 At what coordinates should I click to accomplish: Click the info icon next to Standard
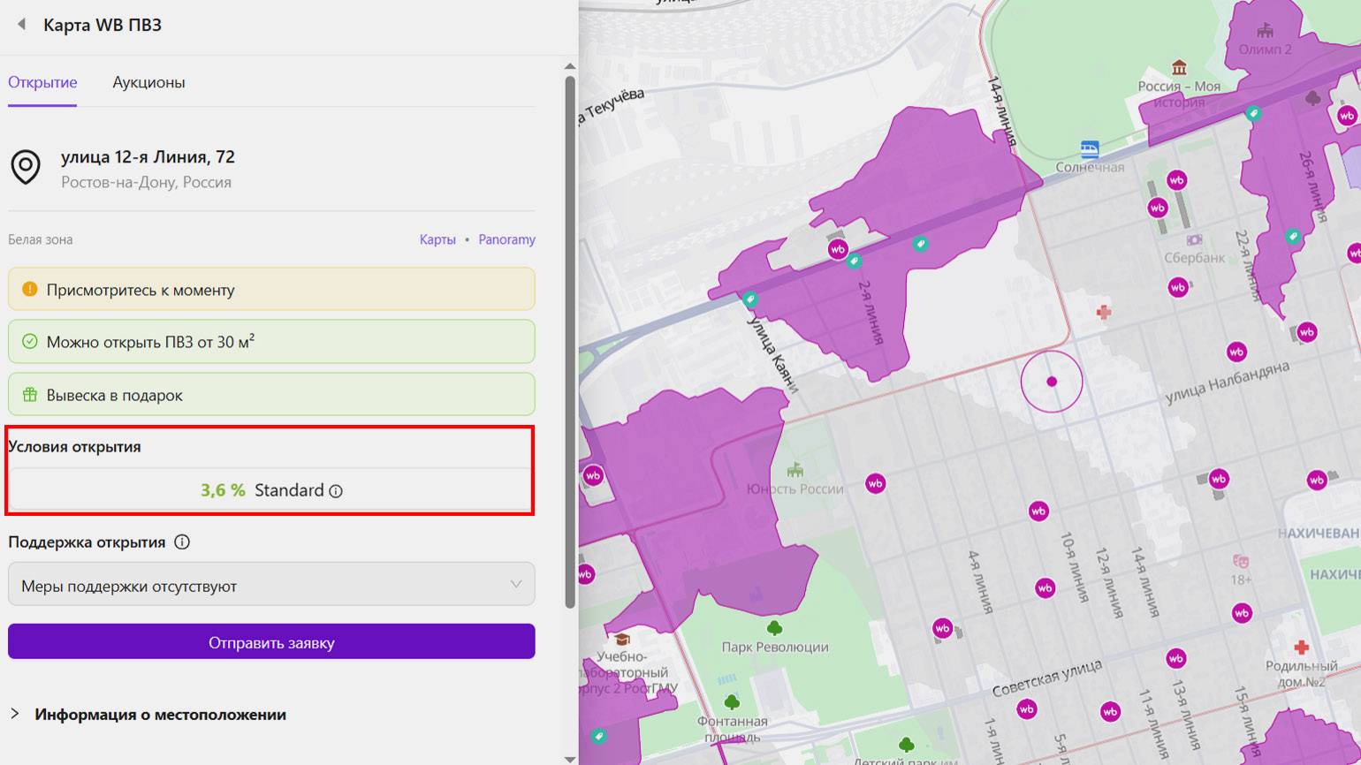click(x=336, y=491)
